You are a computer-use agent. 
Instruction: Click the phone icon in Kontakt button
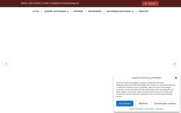[146, 4]
